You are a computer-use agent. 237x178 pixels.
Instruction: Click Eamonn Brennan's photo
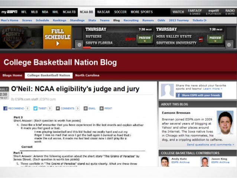(x=225, y=123)
